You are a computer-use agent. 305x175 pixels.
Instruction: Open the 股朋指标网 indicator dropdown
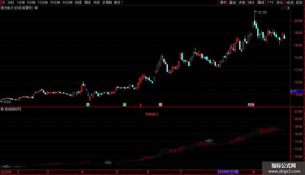(x=2, y=109)
